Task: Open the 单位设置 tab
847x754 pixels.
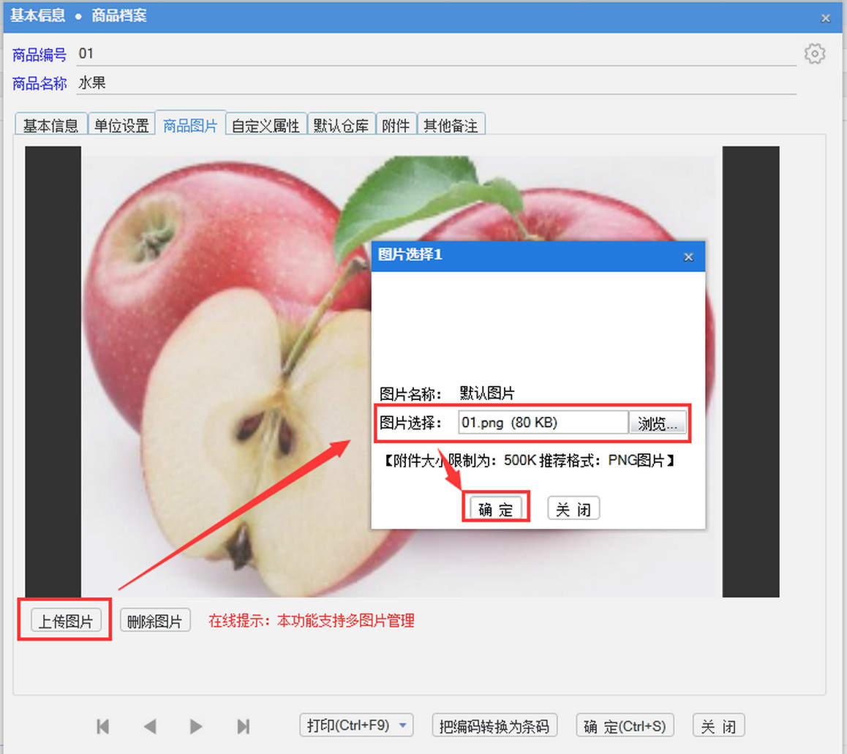Action: tap(121, 126)
